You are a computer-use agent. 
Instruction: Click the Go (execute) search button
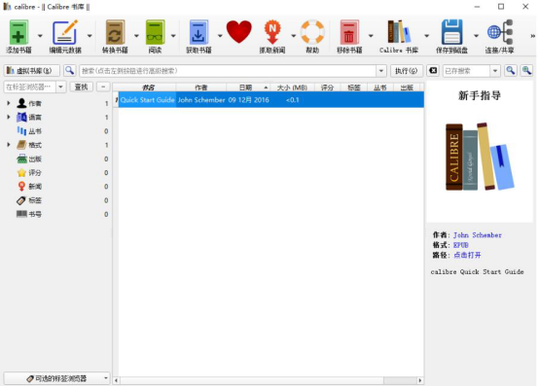point(407,71)
